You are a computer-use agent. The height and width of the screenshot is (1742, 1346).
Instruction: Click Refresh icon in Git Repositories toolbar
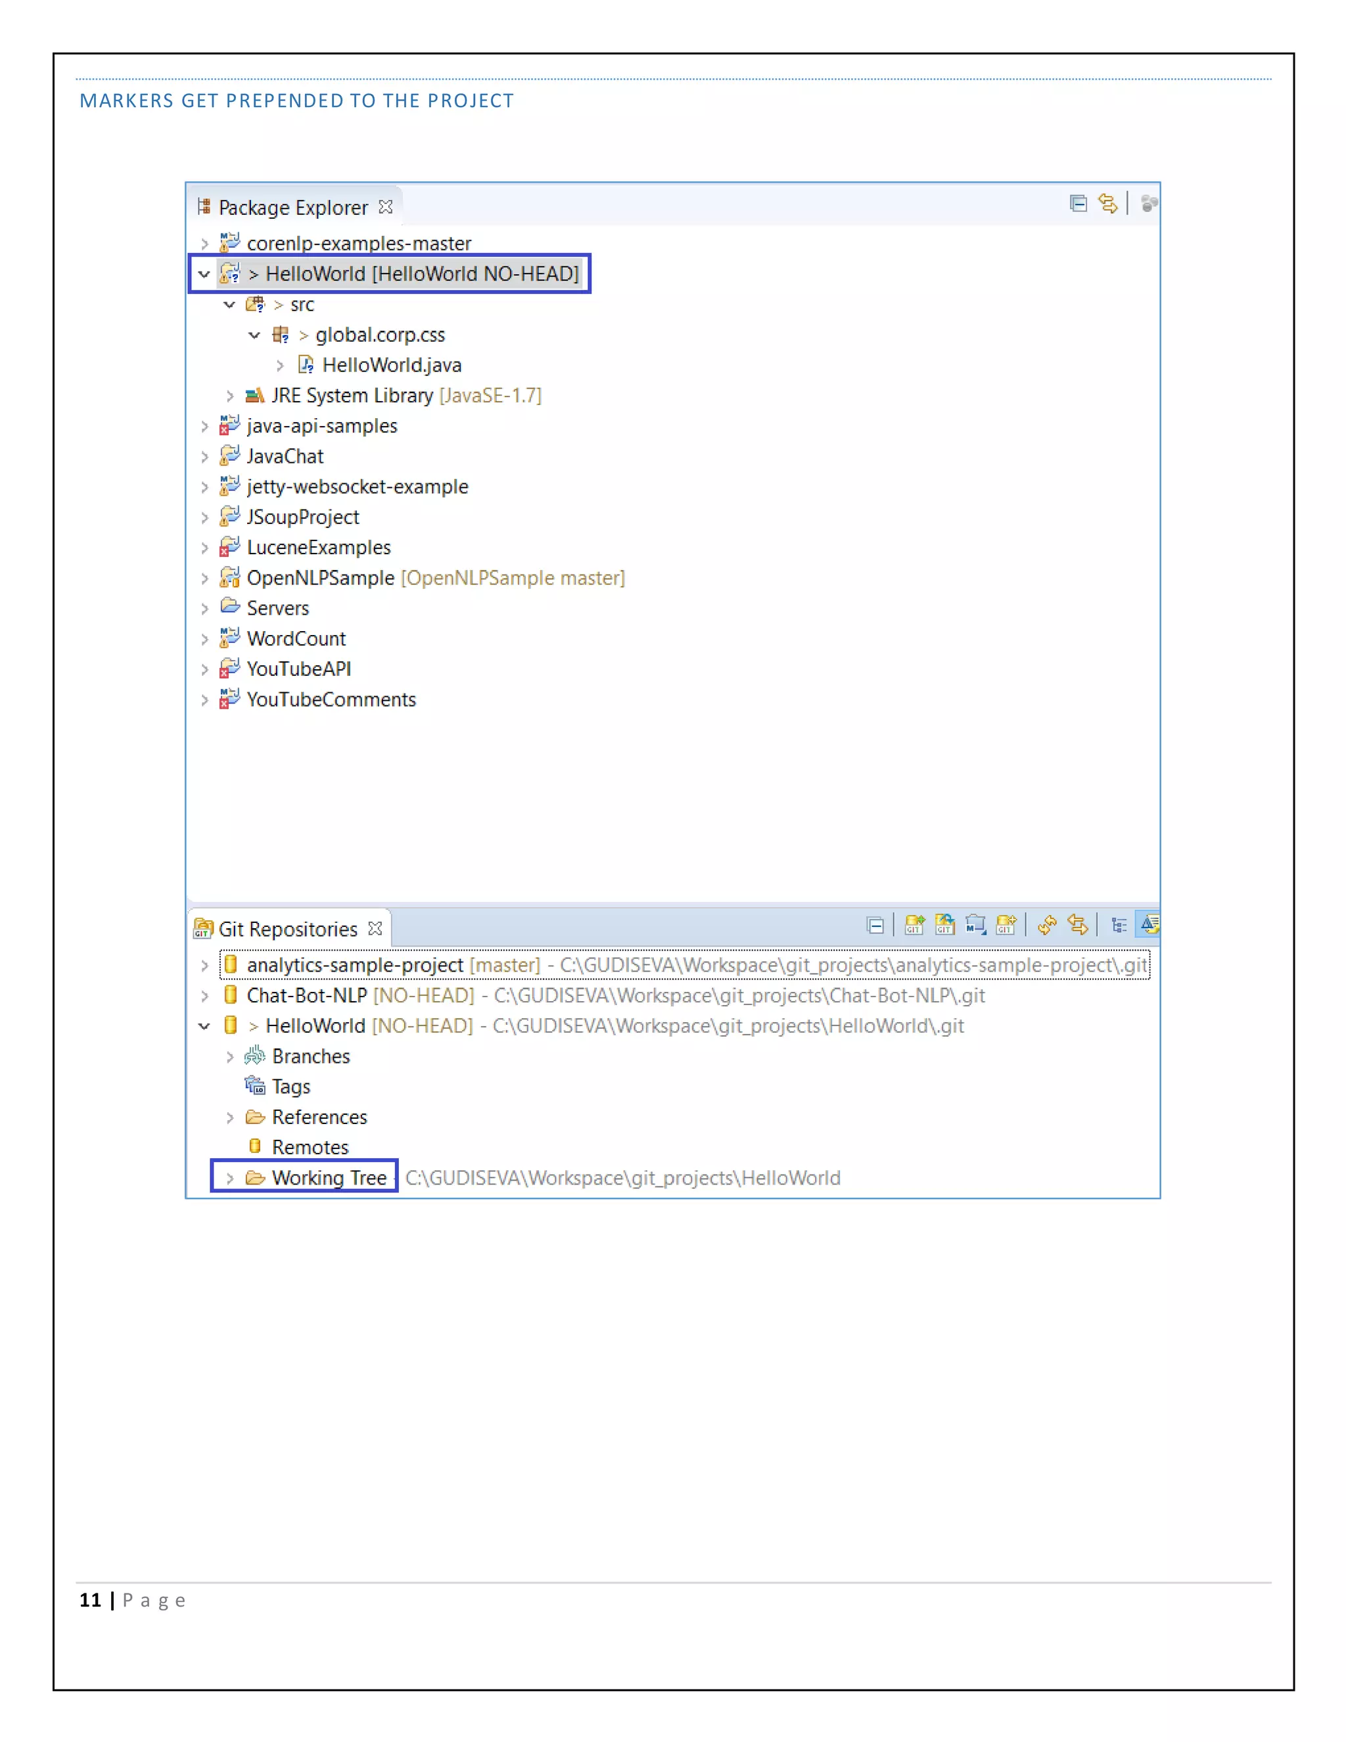click(x=1047, y=924)
